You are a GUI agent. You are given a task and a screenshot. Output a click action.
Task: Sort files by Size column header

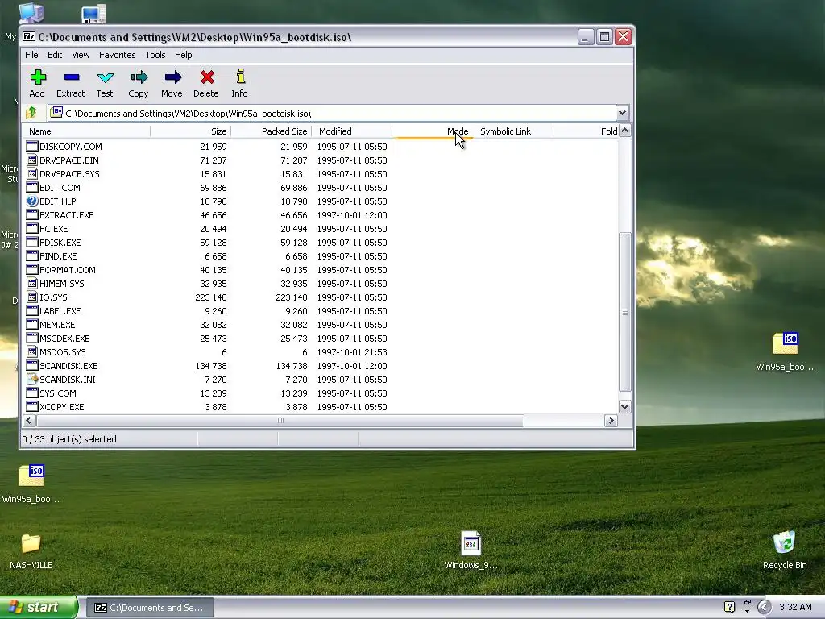[190, 131]
